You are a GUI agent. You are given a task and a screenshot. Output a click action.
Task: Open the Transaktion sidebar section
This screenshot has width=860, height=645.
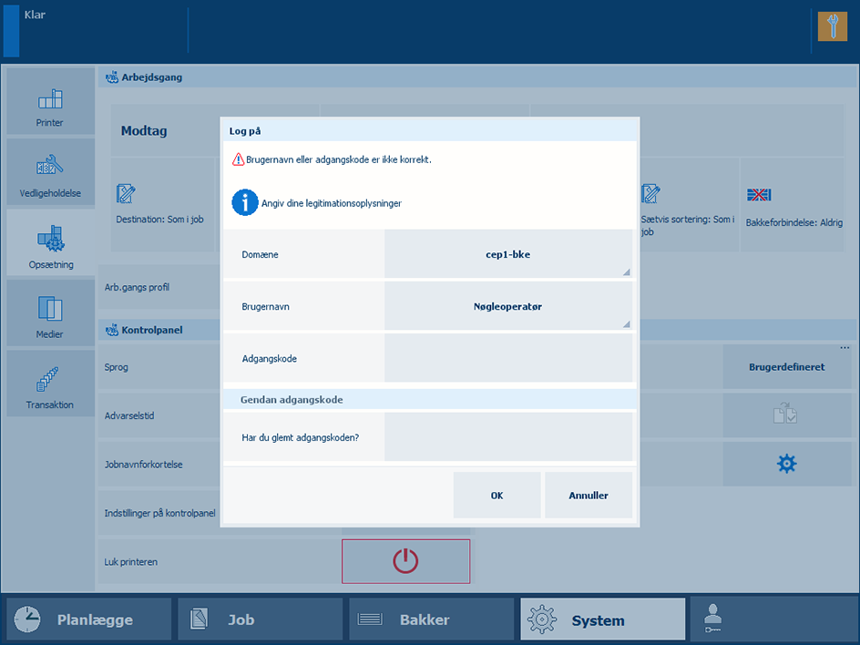[50, 384]
